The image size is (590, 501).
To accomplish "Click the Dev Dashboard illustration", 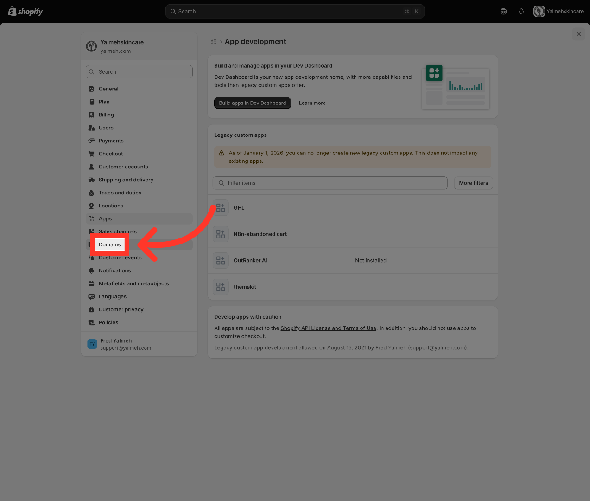I will pos(456,87).
